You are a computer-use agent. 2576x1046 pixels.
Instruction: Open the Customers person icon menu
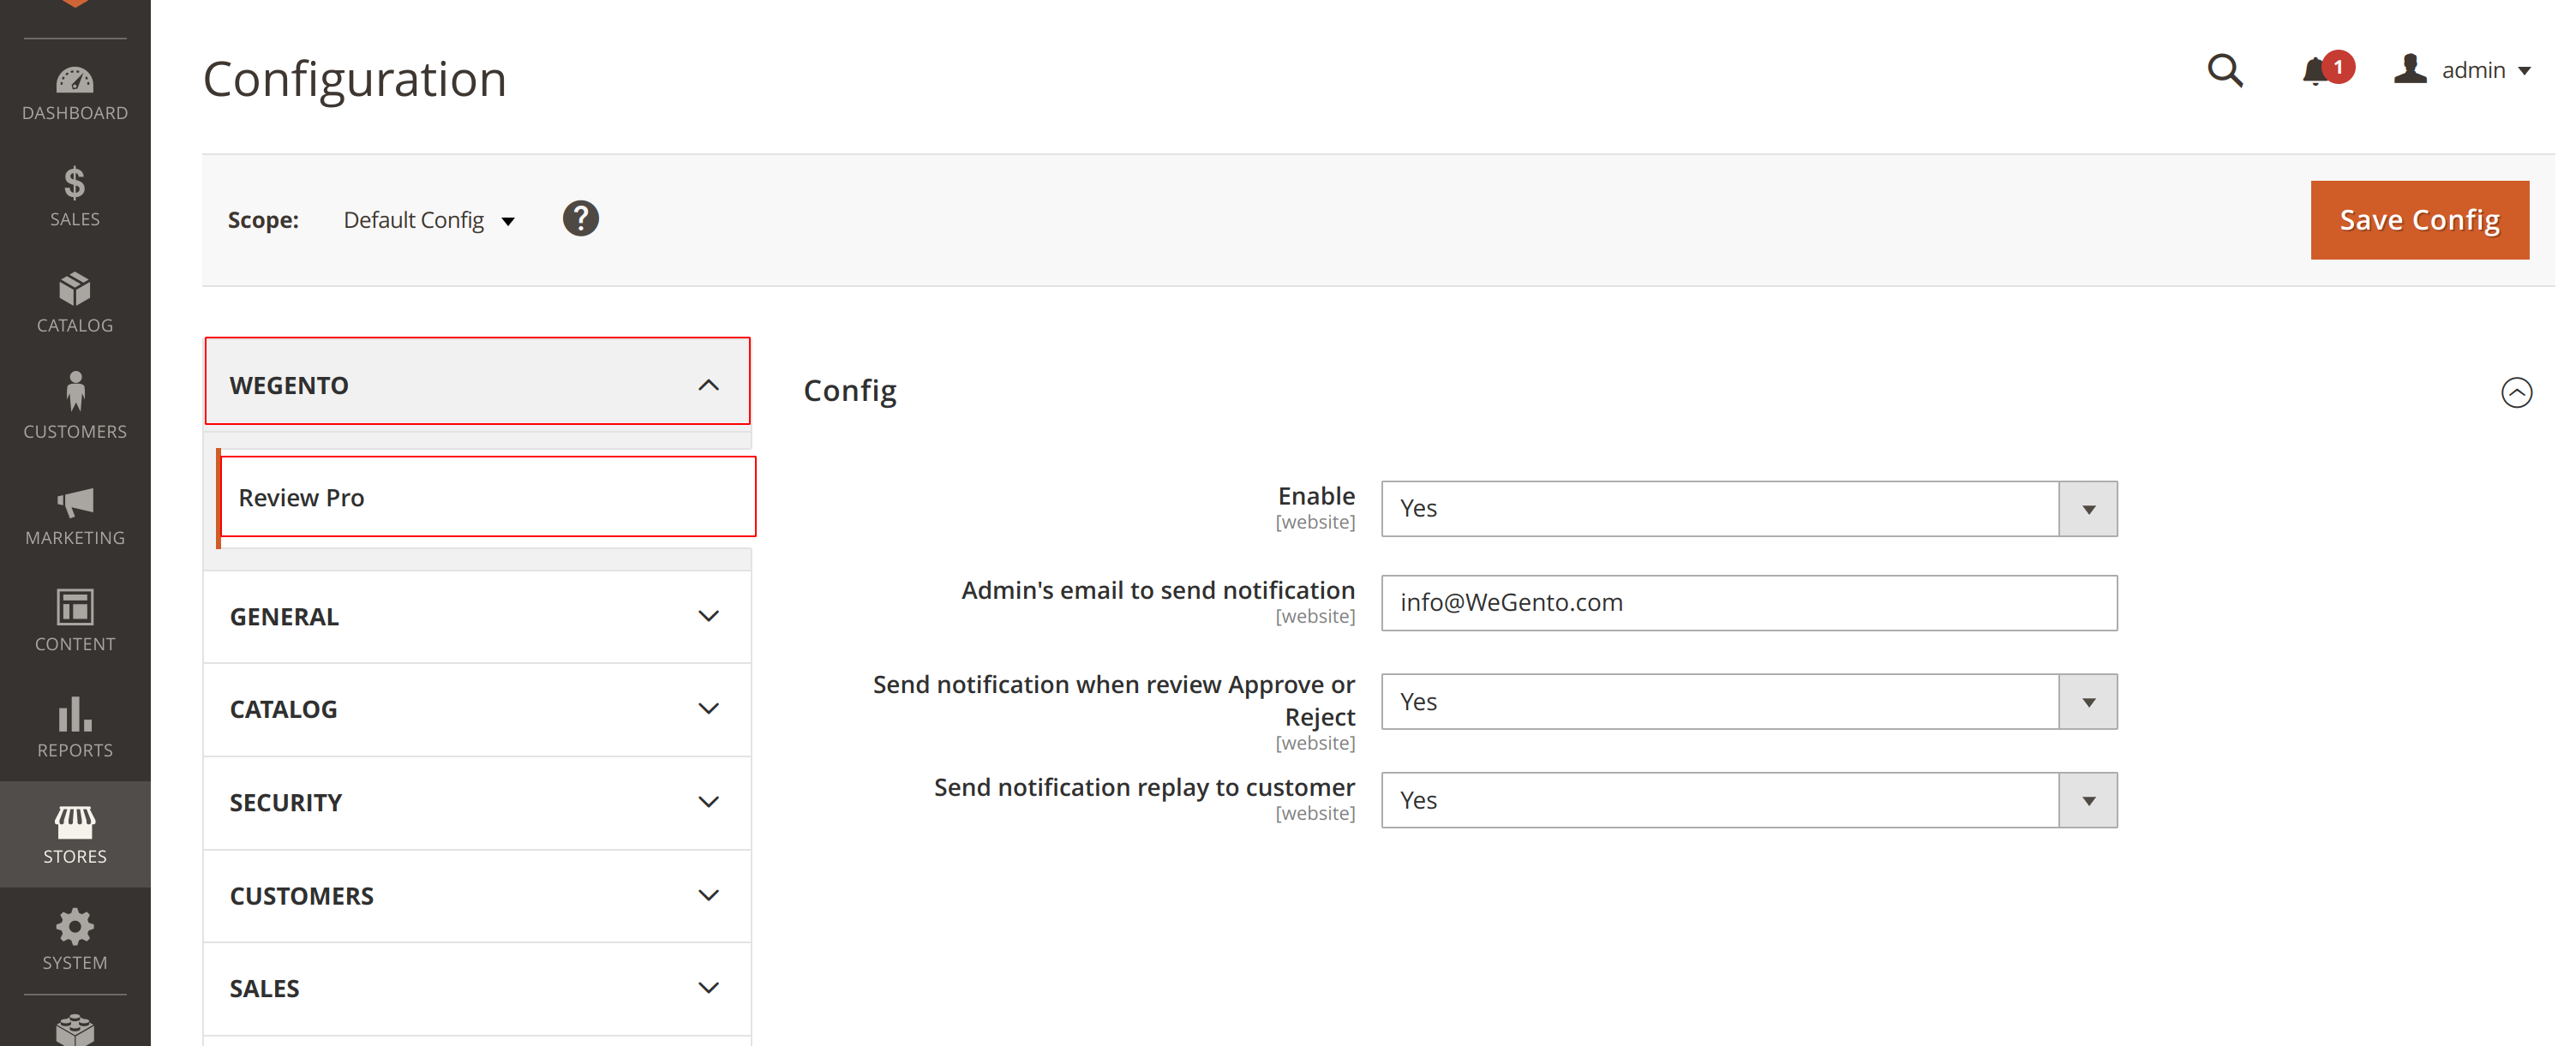pyautogui.click(x=75, y=406)
